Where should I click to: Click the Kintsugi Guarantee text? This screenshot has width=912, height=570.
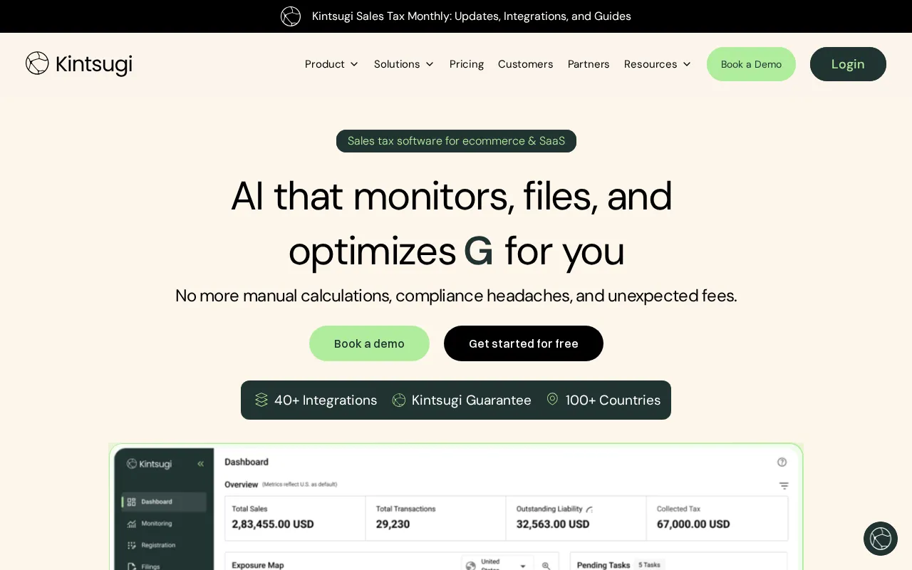coord(472,400)
